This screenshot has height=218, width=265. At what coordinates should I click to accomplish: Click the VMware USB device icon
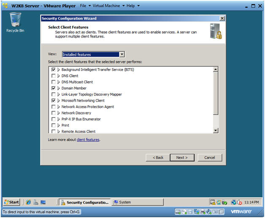(215, 212)
